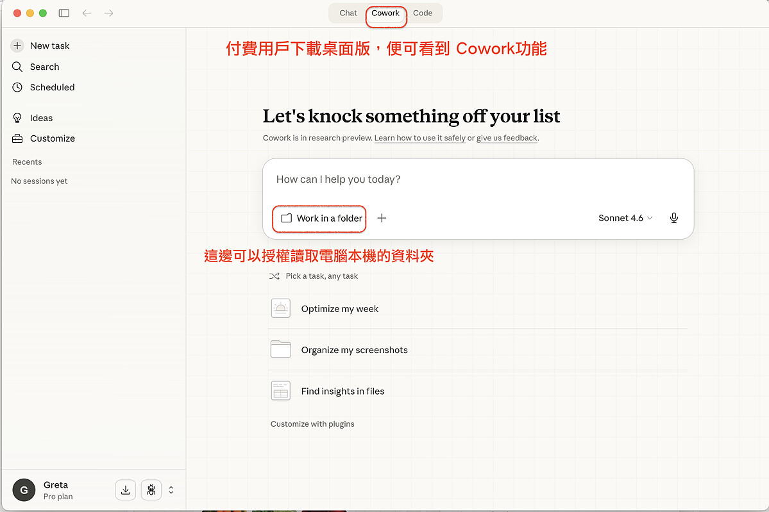Click the forward navigation arrow

point(109,13)
